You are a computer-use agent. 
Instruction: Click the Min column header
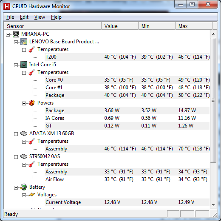pos(157,26)
